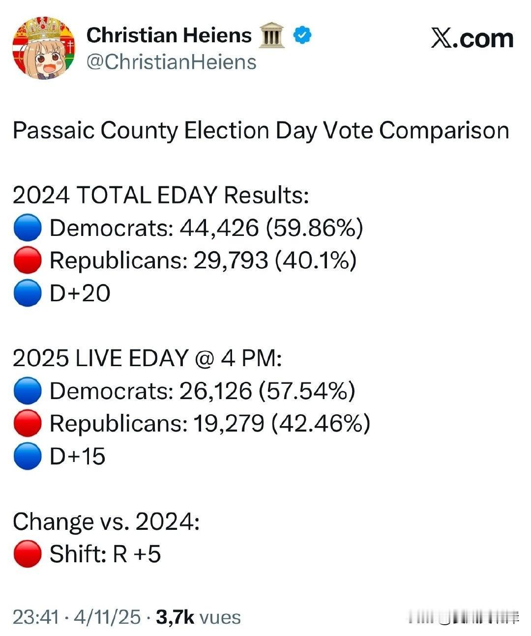The image size is (531, 636).
Task: Open the Christian Heiens display name
Action: pyautogui.click(x=169, y=35)
